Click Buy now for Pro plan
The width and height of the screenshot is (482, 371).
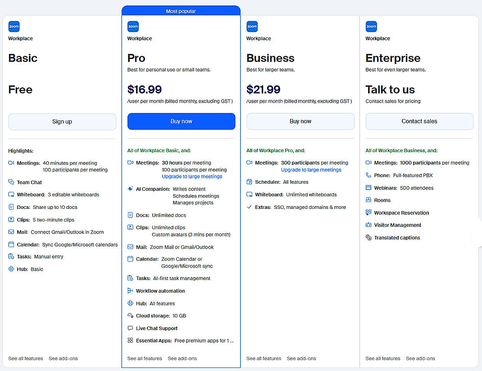click(182, 121)
